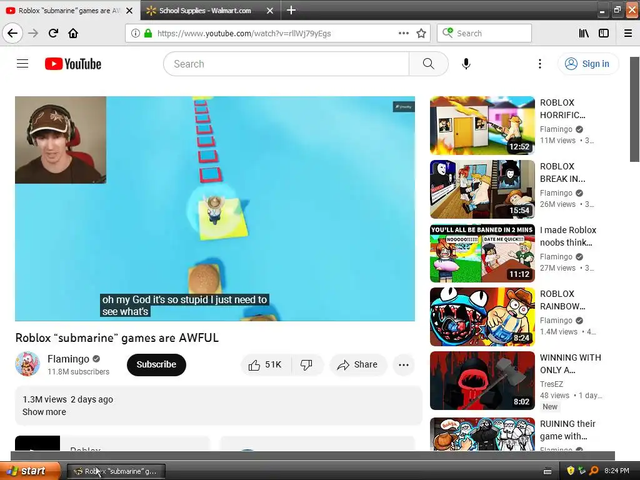Go back using the browser back arrow
Image resolution: width=640 pixels, height=480 pixels.
tap(12, 33)
